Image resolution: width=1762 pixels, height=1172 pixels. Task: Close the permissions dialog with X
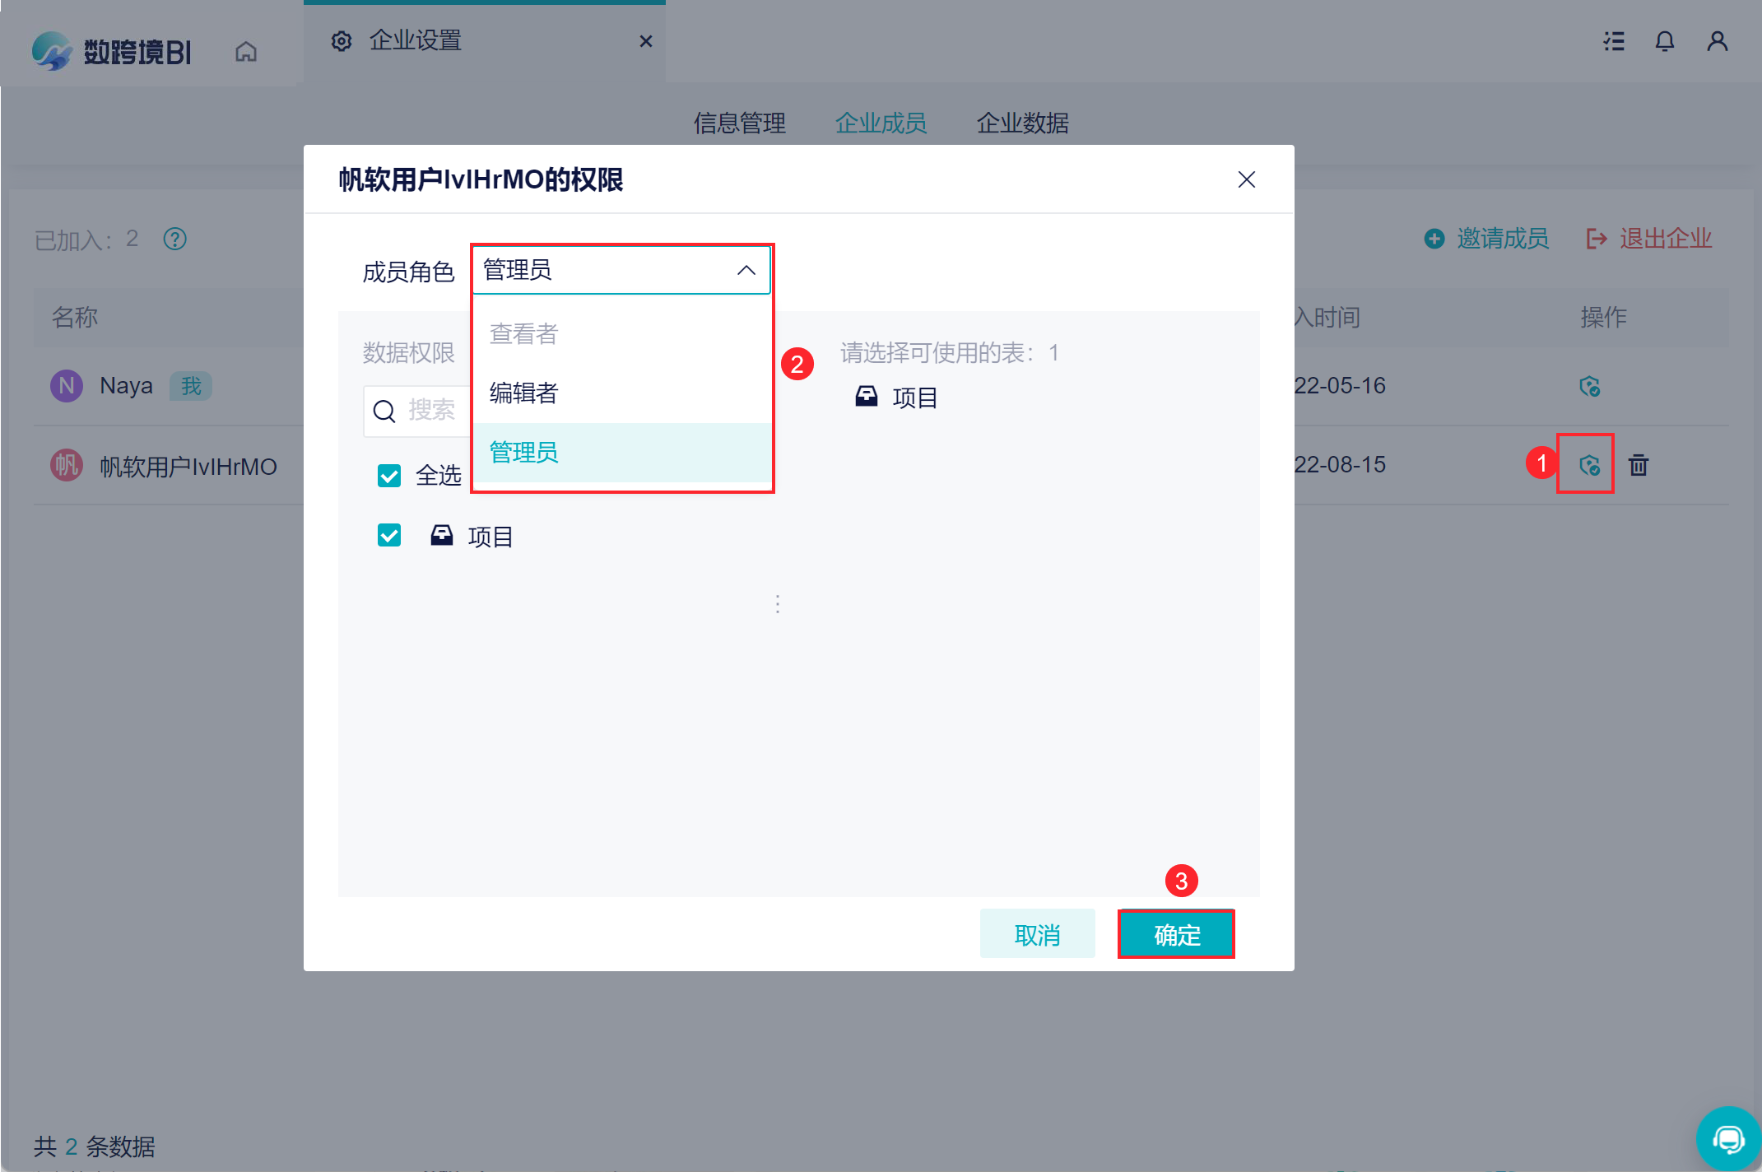1246,179
